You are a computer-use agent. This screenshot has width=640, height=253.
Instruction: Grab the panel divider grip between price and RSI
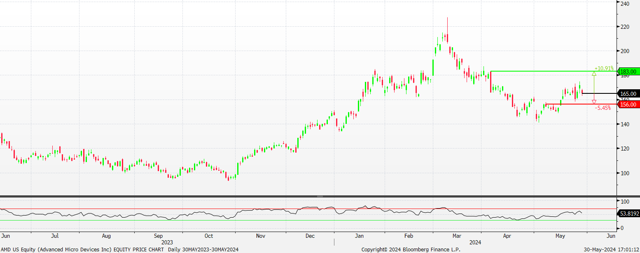click(320, 197)
